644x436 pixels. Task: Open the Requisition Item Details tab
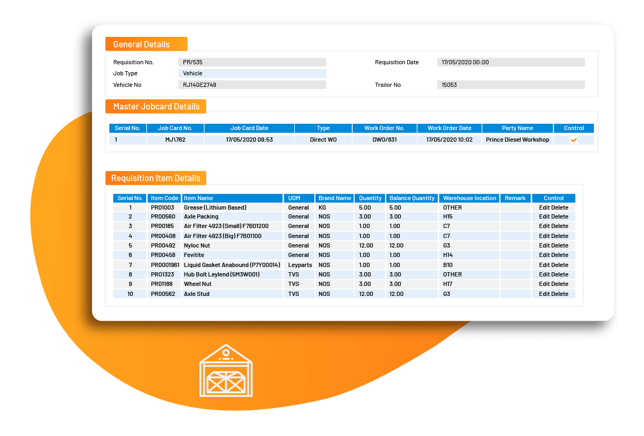click(156, 178)
